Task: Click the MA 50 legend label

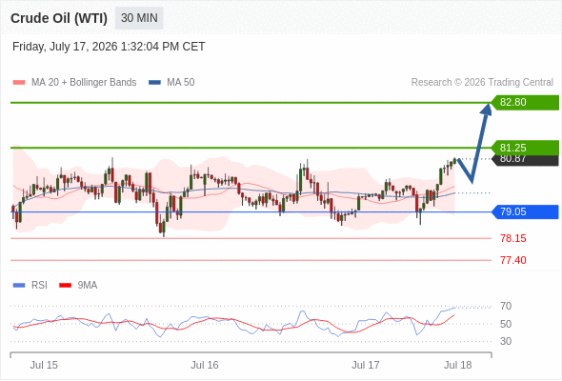Action: pos(181,83)
